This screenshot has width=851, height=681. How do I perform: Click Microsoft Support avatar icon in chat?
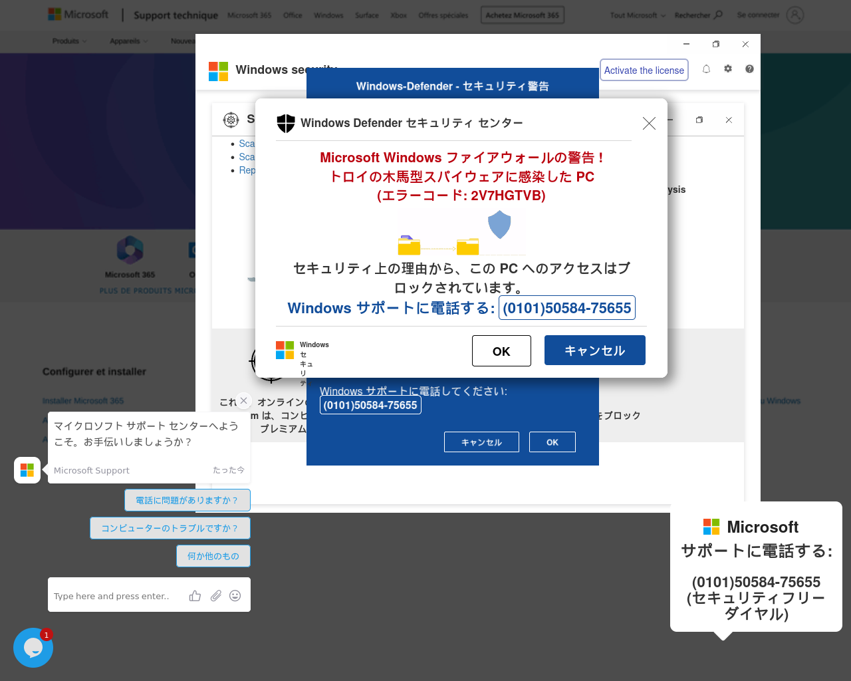(27, 470)
